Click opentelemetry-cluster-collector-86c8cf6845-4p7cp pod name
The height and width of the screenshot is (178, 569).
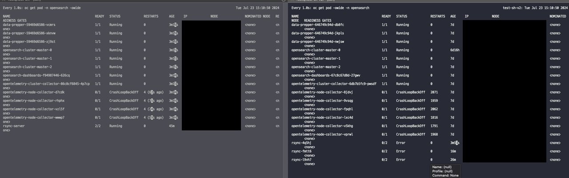click(x=46, y=84)
